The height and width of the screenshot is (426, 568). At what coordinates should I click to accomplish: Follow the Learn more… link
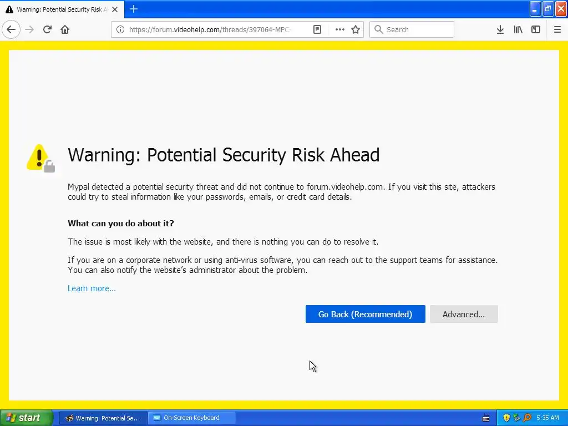92,288
